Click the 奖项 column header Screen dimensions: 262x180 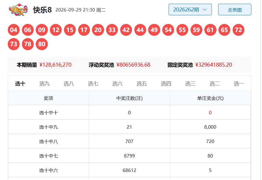[x=48, y=98]
